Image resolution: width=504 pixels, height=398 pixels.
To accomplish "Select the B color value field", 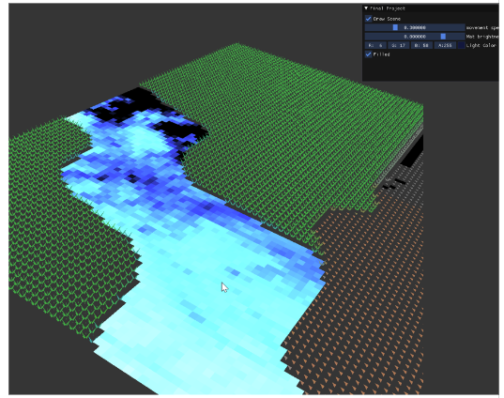I will pyautogui.click(x=421, y=45).
